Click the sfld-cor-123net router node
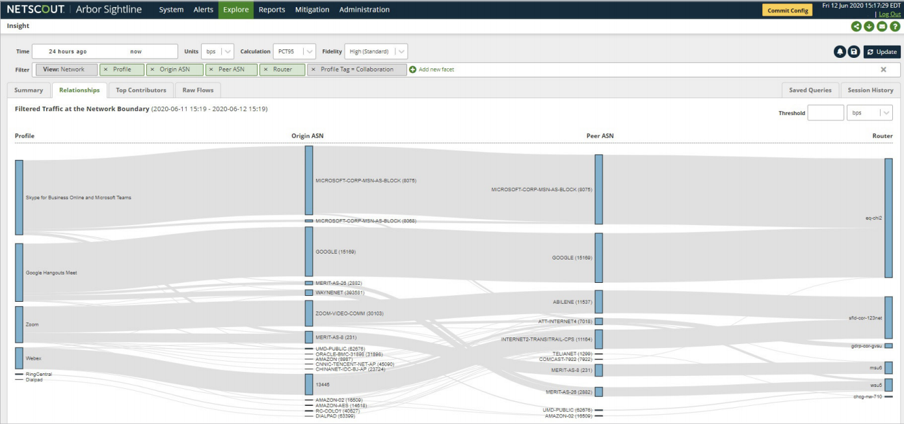The height and width of the screenshot is (424, 904). pyautogui.click(x=888, y=317)
